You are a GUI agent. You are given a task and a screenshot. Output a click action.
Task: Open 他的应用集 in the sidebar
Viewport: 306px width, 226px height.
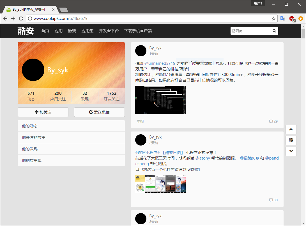pos(71,160)
